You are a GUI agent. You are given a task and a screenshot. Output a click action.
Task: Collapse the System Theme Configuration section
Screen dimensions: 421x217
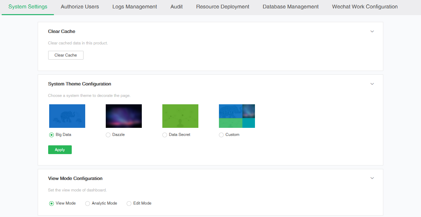tap(372, 84)
